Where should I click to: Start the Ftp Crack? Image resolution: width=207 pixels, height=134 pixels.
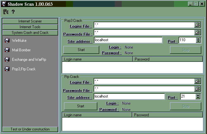[x=81, y=106]
